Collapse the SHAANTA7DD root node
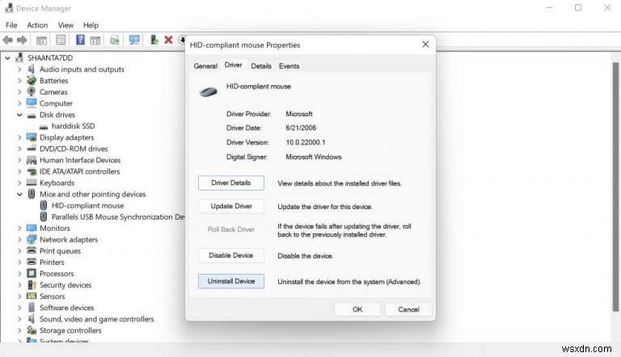 pyautogui.click(x=7, y=58)
